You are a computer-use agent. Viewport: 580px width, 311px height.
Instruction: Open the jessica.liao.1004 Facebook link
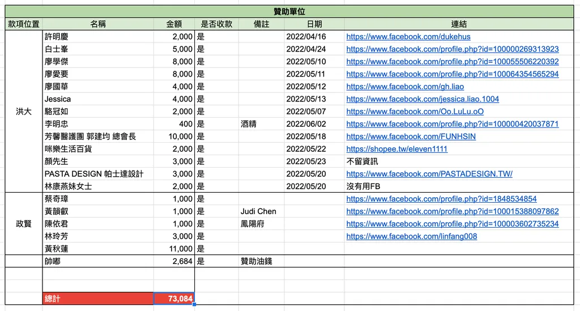click(x=423, y=99)
